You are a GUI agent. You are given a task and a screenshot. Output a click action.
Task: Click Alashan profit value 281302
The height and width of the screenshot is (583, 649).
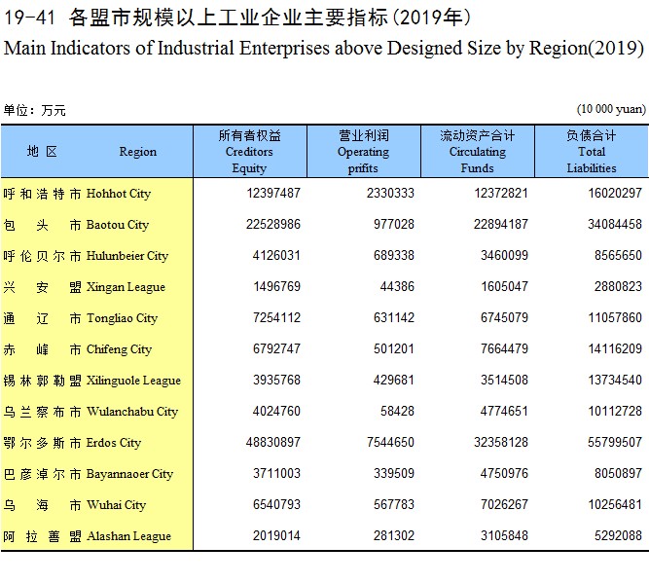point(394,535)
